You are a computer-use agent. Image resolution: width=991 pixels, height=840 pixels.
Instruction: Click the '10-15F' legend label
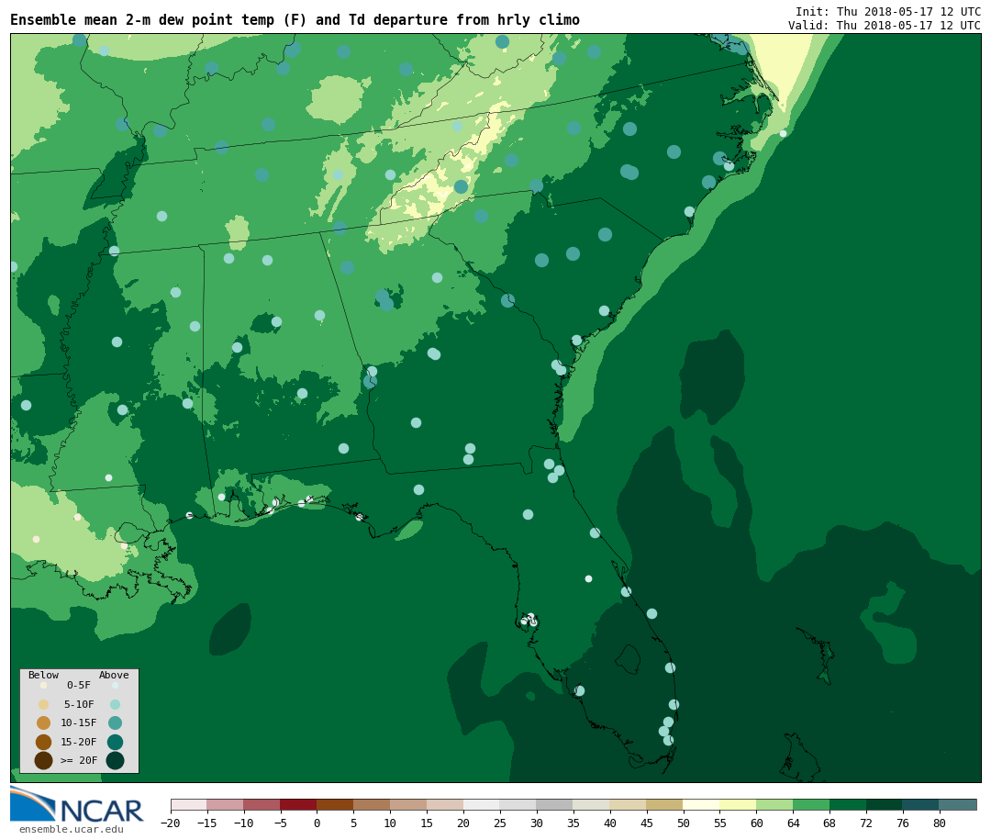point(79,723)
